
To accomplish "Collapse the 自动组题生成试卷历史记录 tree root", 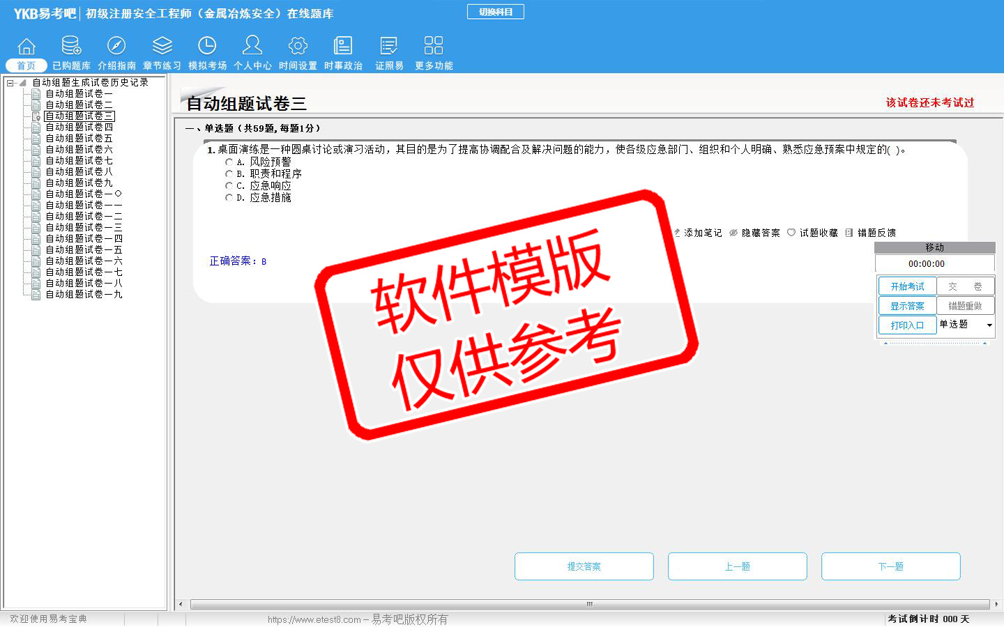I will (x=10, y=83).
